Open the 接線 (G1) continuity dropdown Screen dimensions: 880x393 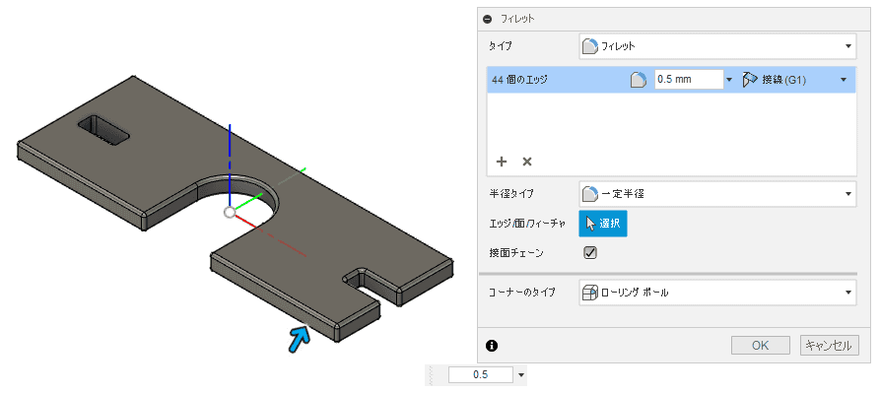[x=843, y=80]
